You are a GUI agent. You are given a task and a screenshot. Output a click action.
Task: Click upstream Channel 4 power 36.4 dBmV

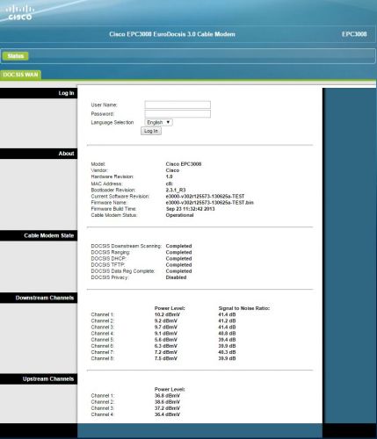pos(167,414)
